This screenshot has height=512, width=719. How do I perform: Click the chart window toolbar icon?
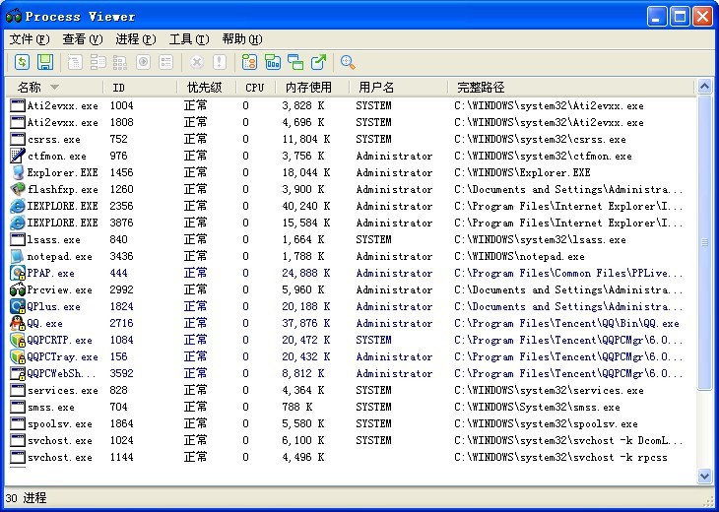[x=273, y=62]
